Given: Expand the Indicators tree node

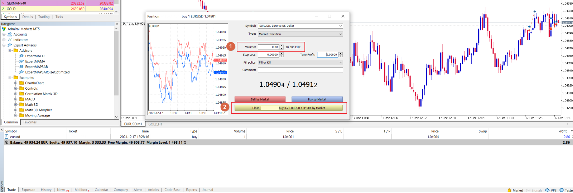Looking at the screenshot, I should coord(4,40).
